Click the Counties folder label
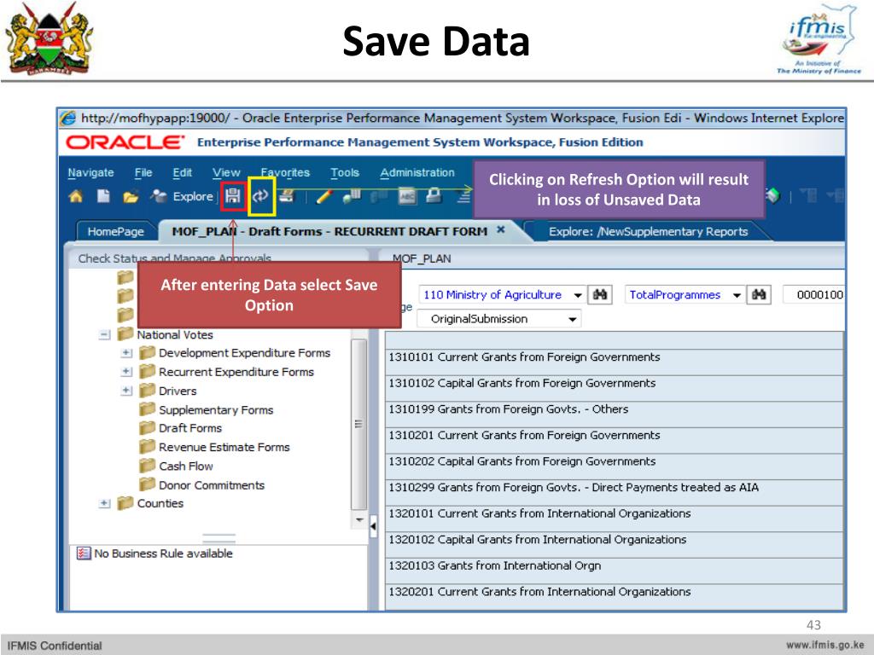 pos(160,503)
